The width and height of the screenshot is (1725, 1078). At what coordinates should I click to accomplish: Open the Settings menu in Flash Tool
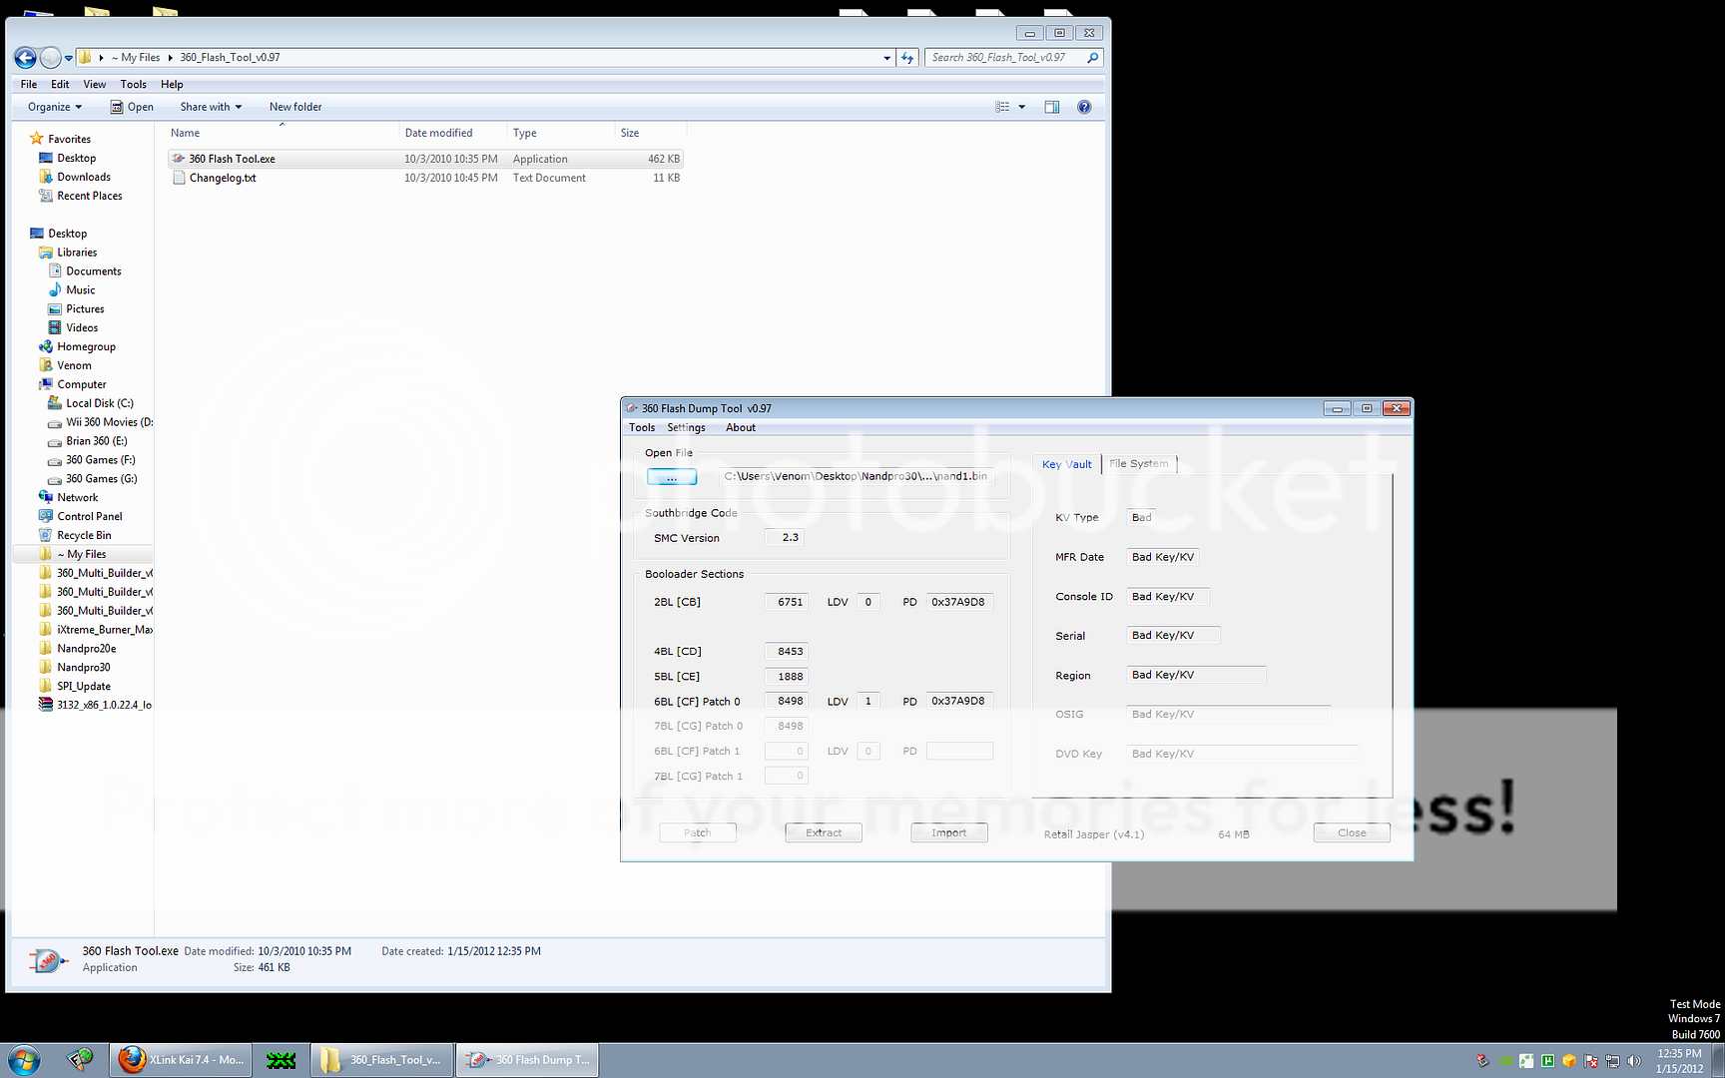tap(686, 427)
